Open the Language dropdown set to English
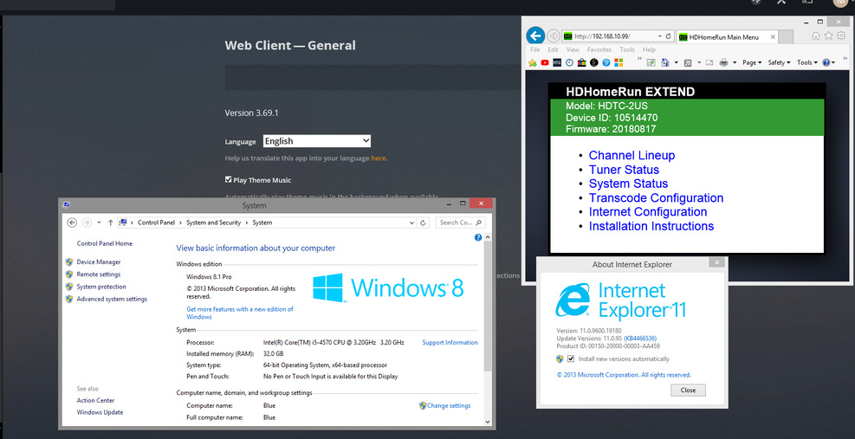Viewport: 855px width, 439px height. (x=316, y=140)
